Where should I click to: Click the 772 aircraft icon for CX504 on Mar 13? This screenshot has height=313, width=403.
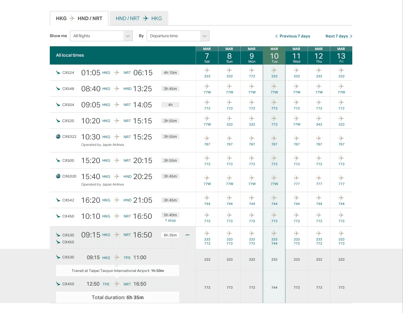341,103
